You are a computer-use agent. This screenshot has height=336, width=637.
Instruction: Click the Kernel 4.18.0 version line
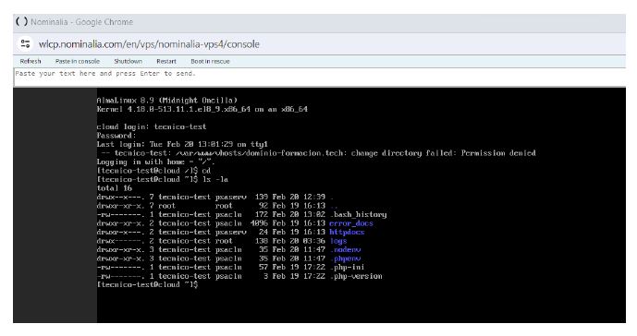[202, 109]
